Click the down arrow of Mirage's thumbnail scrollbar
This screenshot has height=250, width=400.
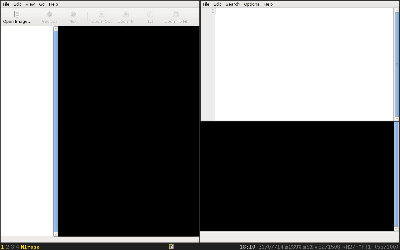(x=56, y=234)
